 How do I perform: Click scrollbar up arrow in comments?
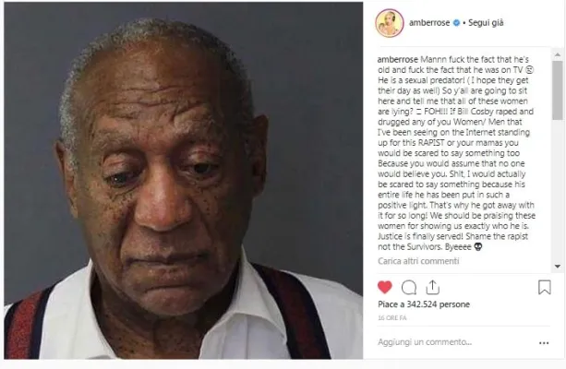tap(558, 54)
